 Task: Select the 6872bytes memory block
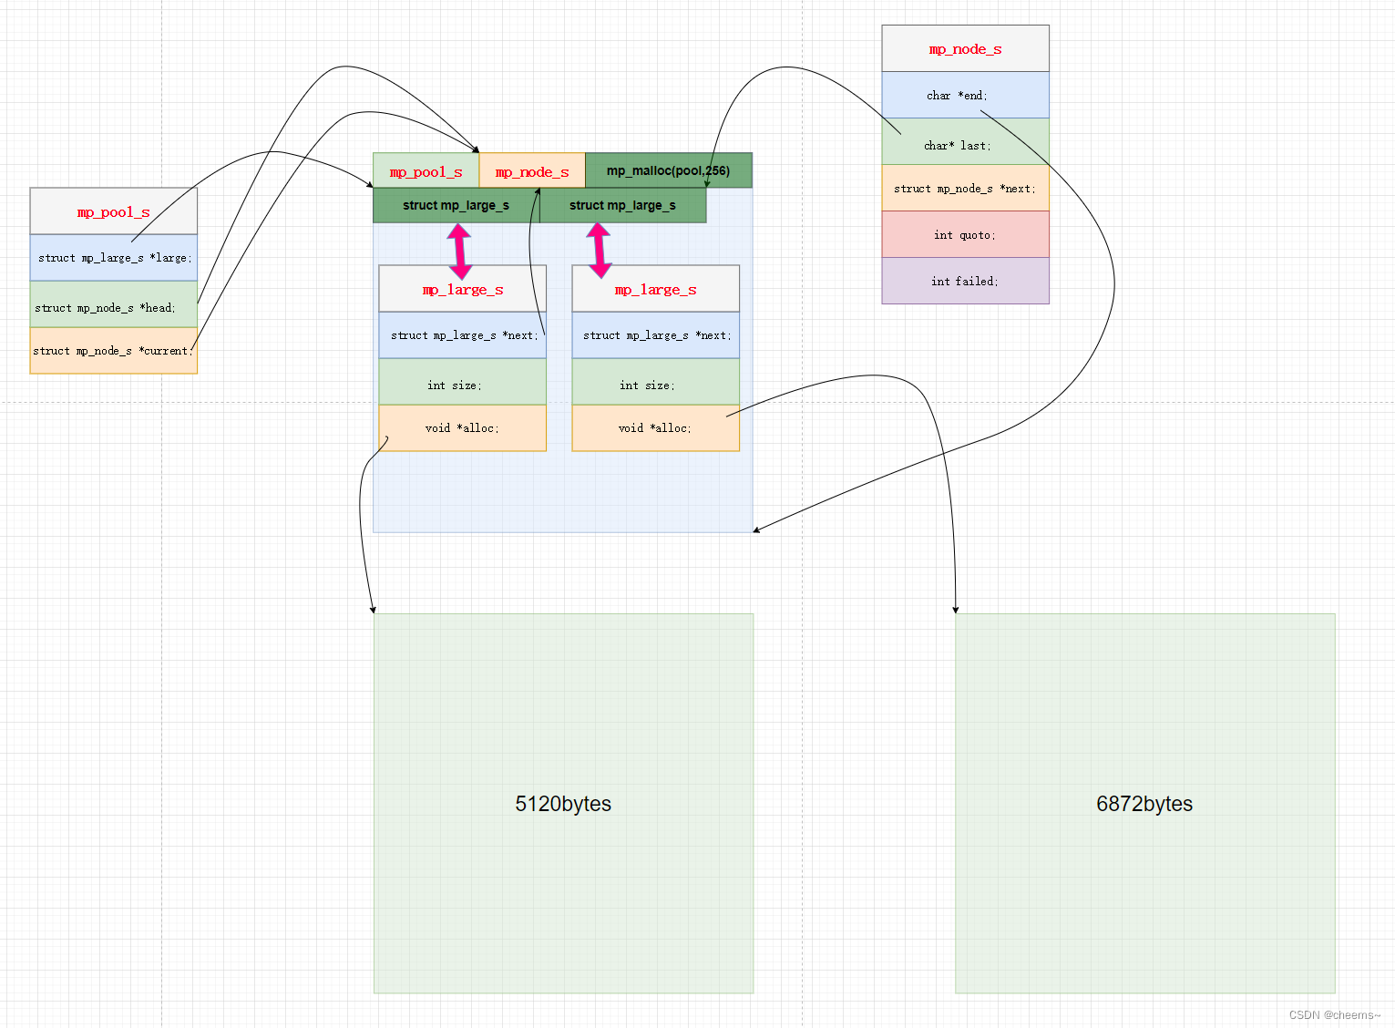coord(1145,804)
